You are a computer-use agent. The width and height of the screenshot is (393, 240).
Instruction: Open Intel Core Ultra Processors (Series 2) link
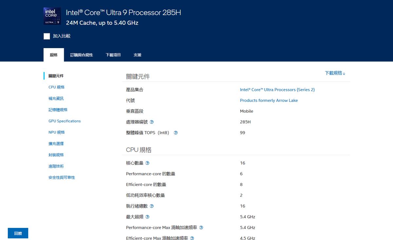tap(277, 90)
